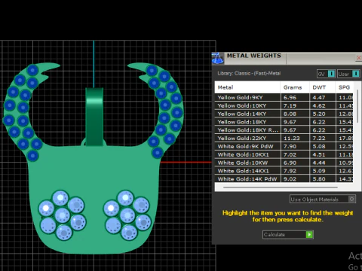This screenshot has height=271, width=362.
Task: Click the 8.08 grams value
Action: pos(290,114)
